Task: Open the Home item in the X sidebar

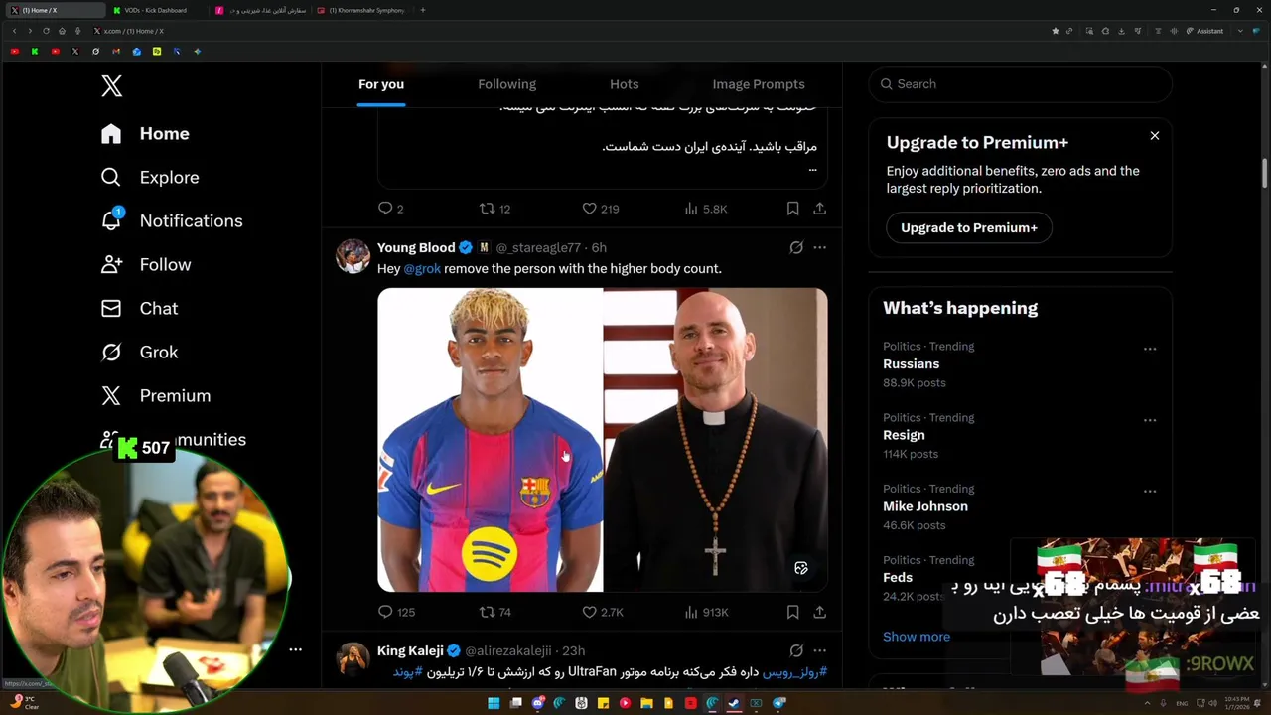Action: [145, 133]
